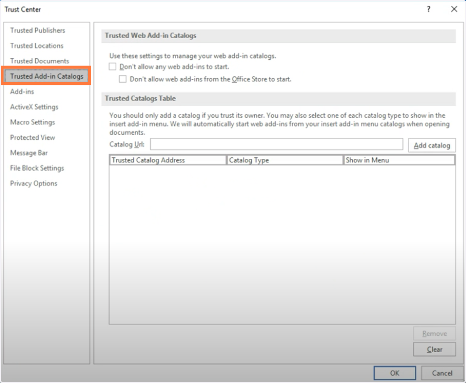The image size is (466, 383).
Task: Click the Trusted Catalog Address column header
Action: 168,160
